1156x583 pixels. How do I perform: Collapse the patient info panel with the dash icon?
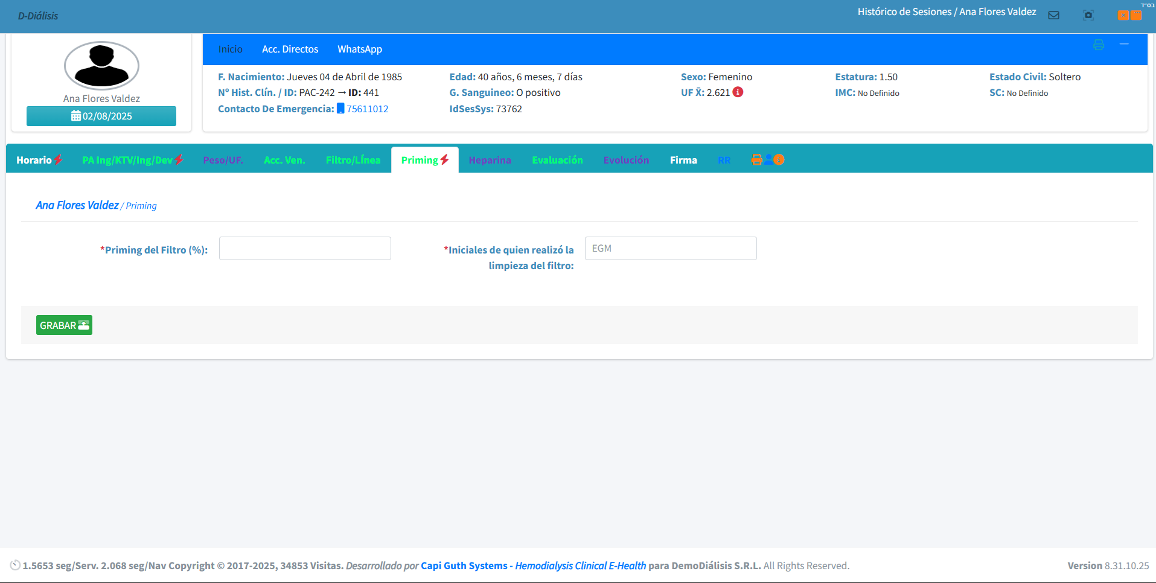point(1124,44)
